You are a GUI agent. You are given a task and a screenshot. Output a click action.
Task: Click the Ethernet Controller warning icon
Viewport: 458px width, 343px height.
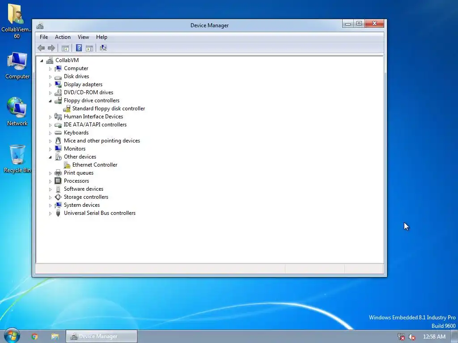tap(67, 165)
